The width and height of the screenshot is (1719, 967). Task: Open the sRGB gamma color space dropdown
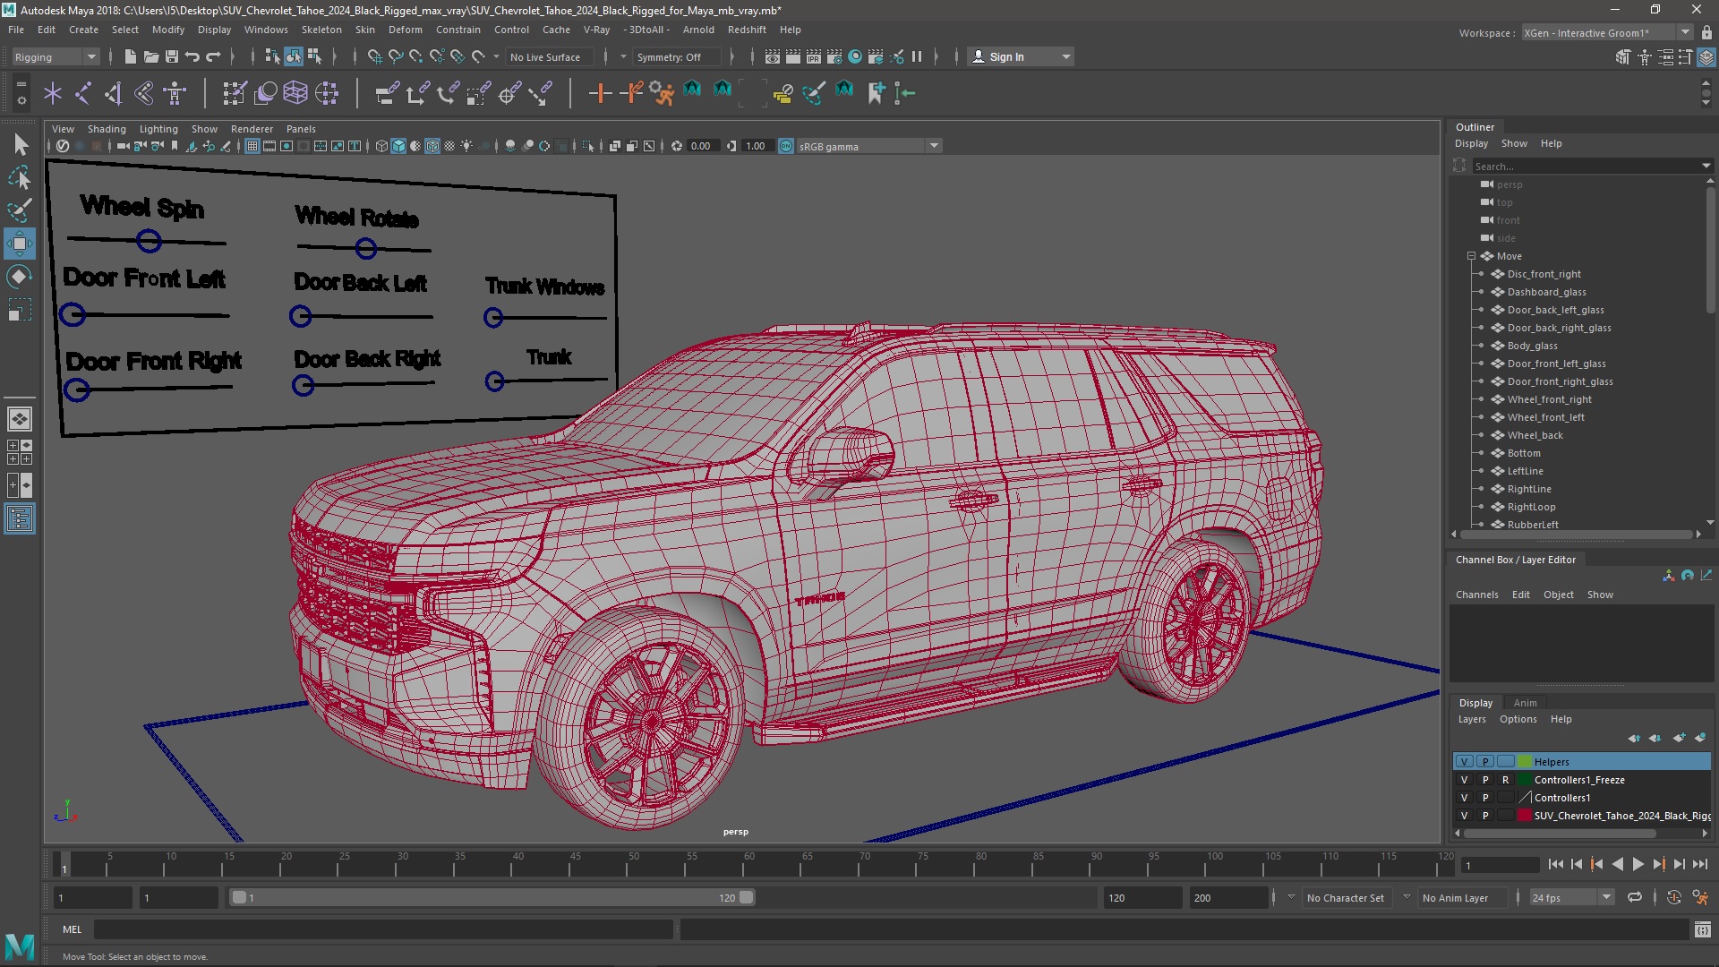click(x=868, y=146)
